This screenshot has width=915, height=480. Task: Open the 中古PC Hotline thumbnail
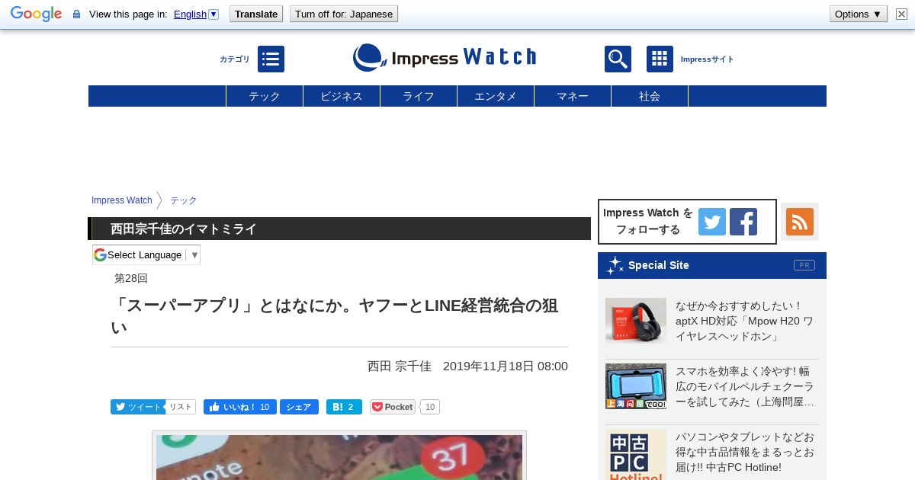click(636, 454)
